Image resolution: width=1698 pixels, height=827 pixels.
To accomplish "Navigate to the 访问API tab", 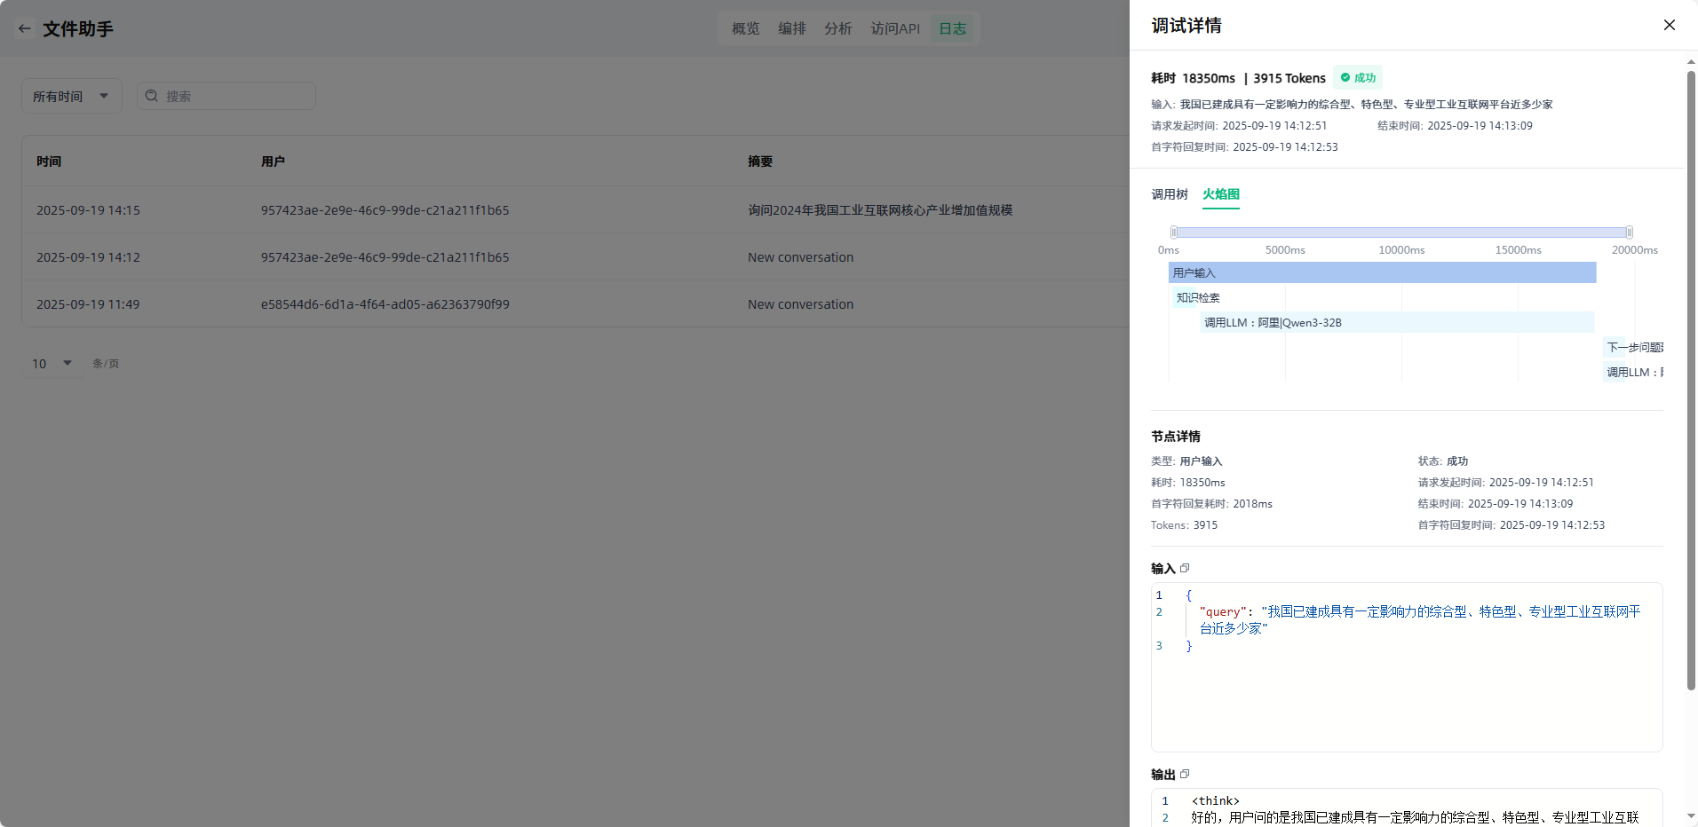I will pyautogui.click(x=894, y=28).
